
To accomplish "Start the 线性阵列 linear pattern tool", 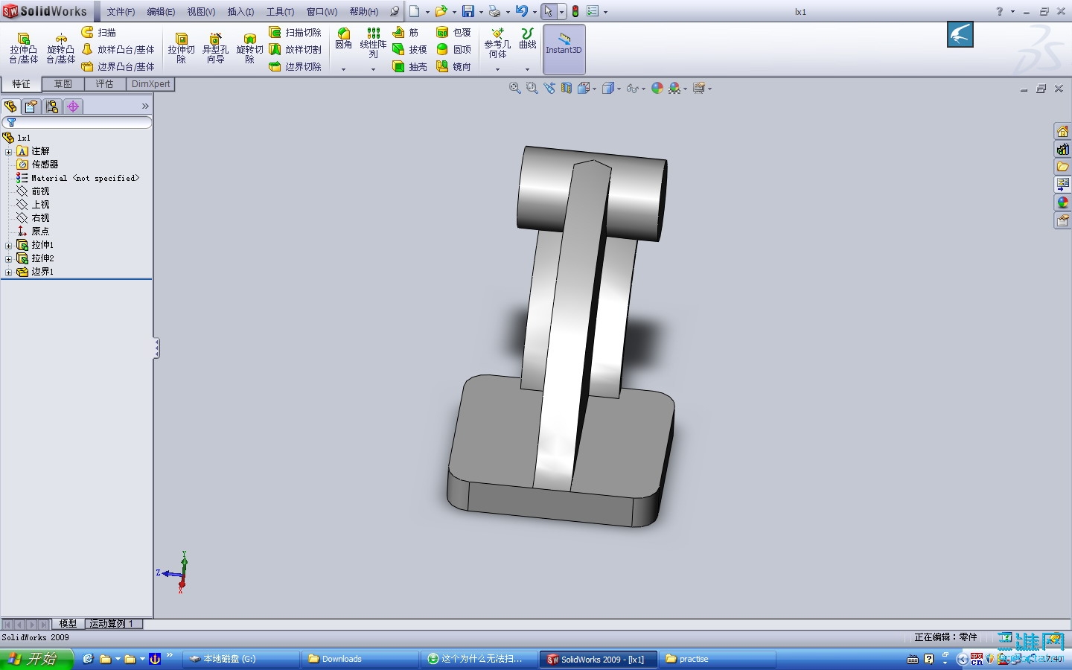I will click(x=373, y=42).
